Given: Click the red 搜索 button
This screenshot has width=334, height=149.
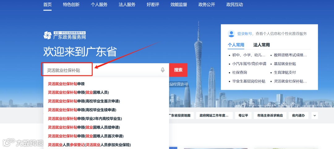Looking at the screenshot, I should (x=178, y=70).
